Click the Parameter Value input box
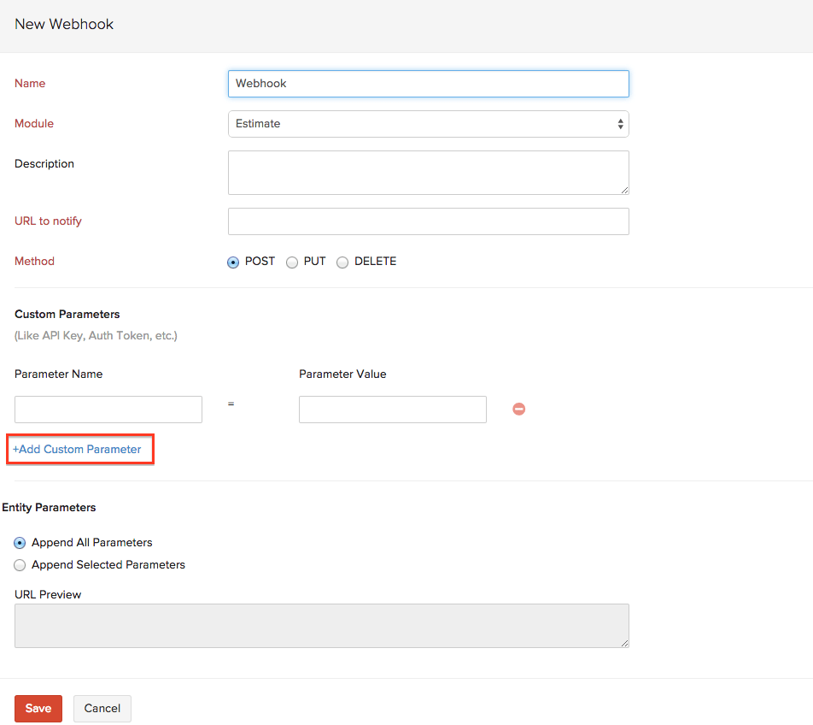 (392, 409)
